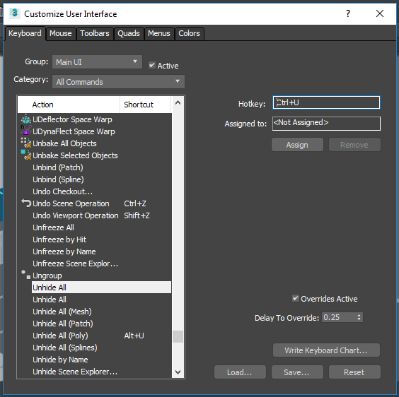The image size is (399, 397).
Task: Select the Unfreeze by Hit action
Action: click(59, 239)
